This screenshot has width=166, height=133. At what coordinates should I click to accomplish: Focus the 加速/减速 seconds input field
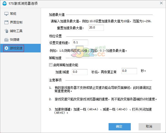coord(80,72)
